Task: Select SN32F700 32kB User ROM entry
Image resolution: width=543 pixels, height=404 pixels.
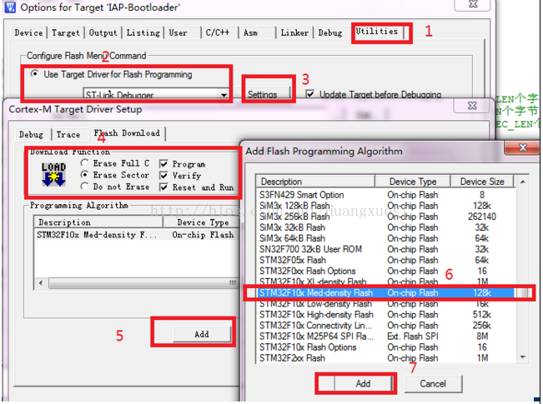Action: tap(385, 249)
